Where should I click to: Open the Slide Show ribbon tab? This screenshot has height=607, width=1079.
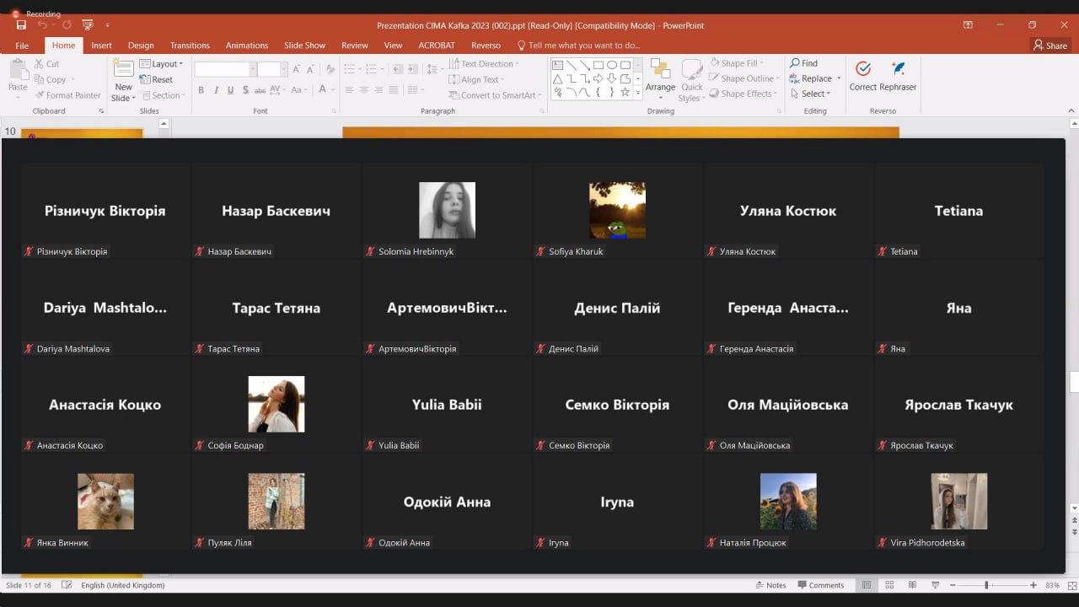[304, 46]
